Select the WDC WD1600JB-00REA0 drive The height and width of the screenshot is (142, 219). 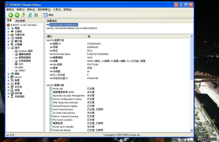[x=73, y=28]
